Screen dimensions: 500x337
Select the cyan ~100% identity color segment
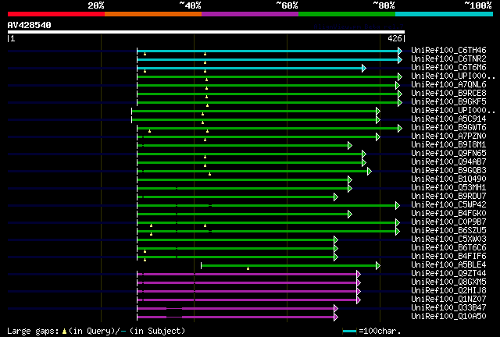[445, 14]
